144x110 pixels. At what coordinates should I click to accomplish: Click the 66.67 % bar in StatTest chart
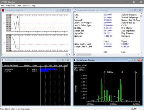coord(48,69)
